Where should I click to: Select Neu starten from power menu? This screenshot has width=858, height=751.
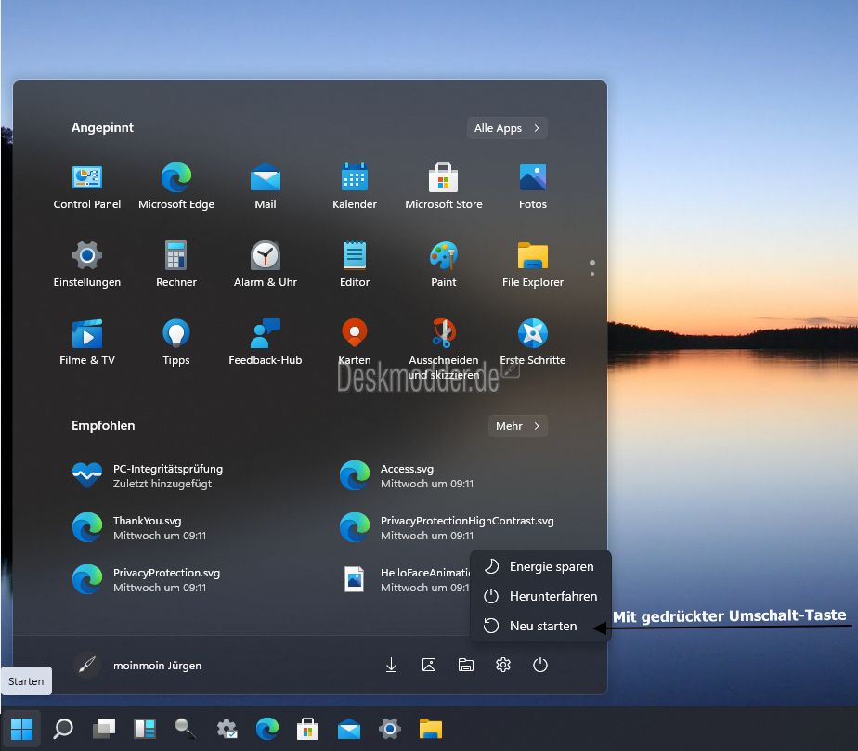[542, 626]
